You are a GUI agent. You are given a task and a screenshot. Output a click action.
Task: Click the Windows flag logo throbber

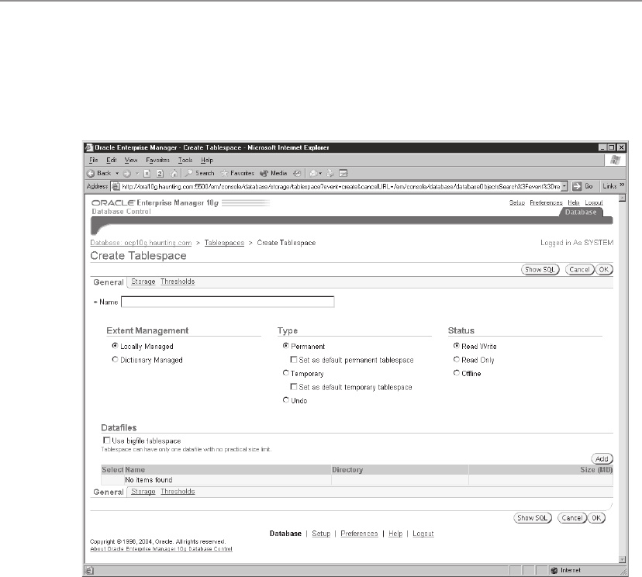click(x=615, y=160)
